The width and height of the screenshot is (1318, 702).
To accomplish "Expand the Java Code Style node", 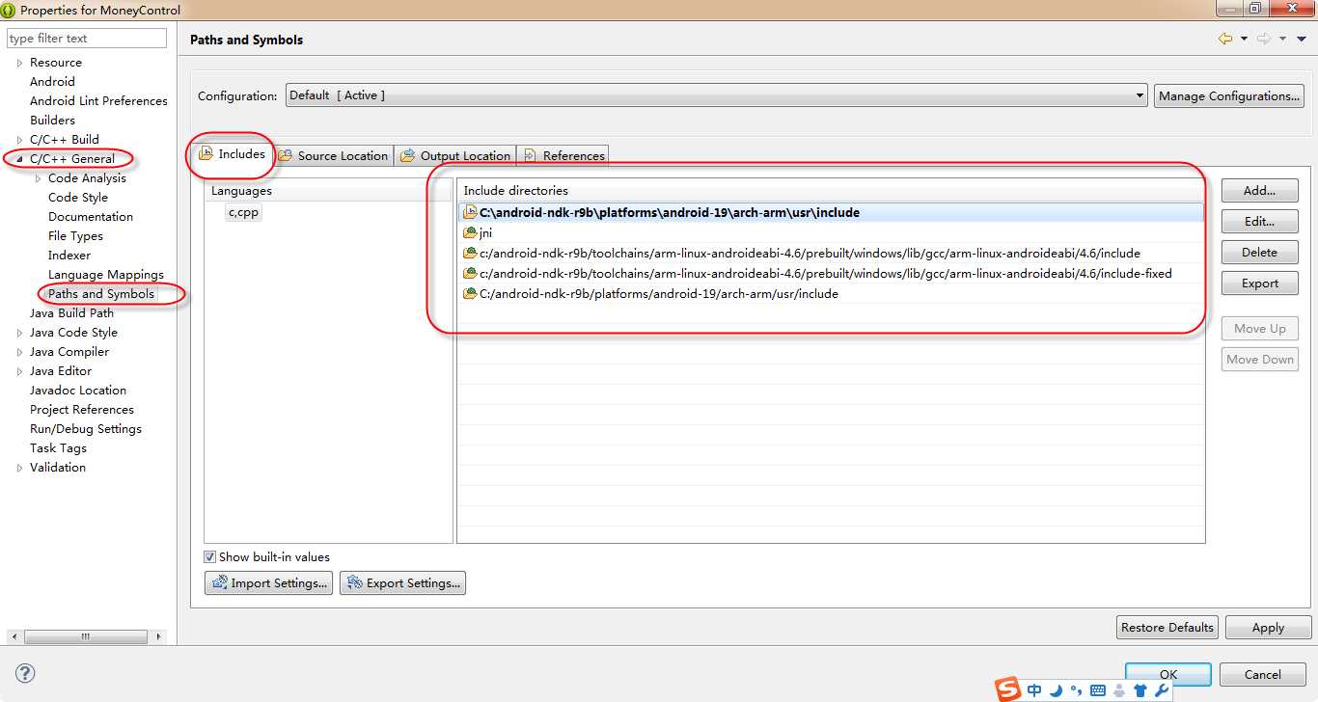I will click(x=19, y=333).
